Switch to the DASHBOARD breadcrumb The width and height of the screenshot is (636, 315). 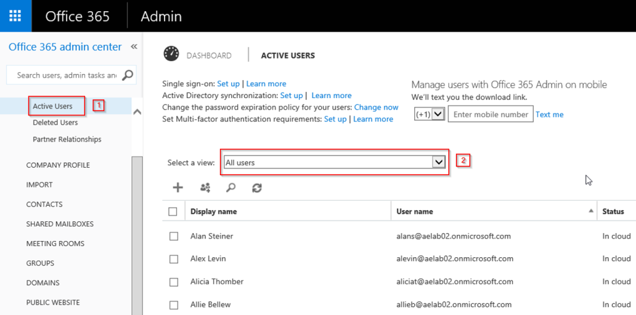click(x=209, y=56)
